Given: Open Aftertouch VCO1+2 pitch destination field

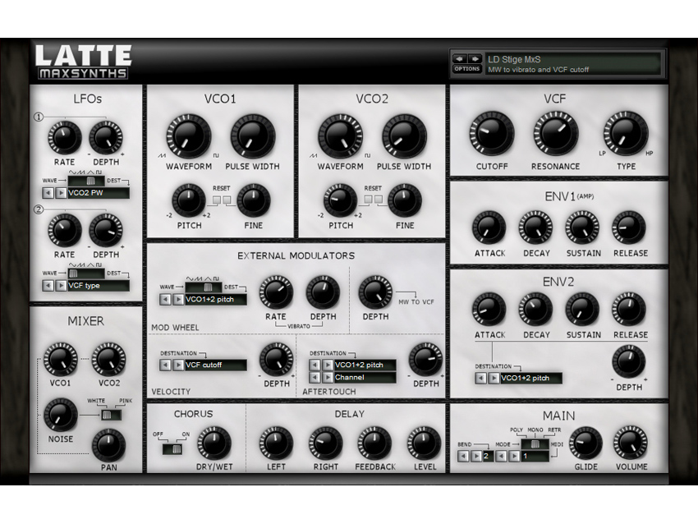Looking at the screenshot, I should pos(365,365).
